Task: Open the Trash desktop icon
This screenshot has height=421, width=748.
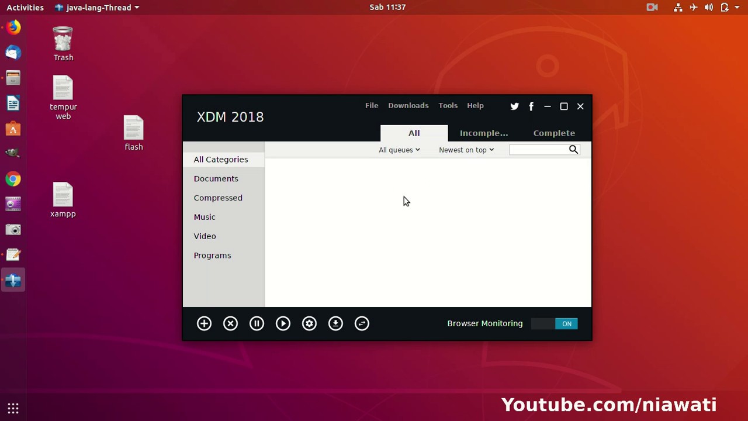Action: coord(63,44)
